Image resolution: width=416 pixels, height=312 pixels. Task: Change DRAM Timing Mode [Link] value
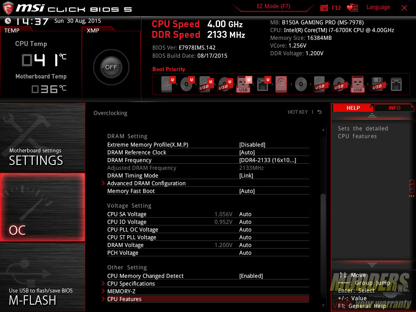[208, 175]
